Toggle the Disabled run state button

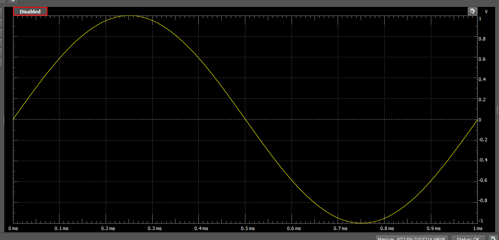pyautogui.click(x=30, y=12)
